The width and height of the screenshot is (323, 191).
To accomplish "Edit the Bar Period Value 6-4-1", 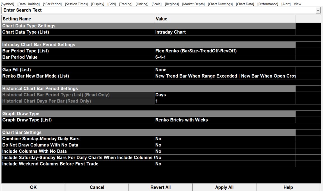I will coord(225,57).
